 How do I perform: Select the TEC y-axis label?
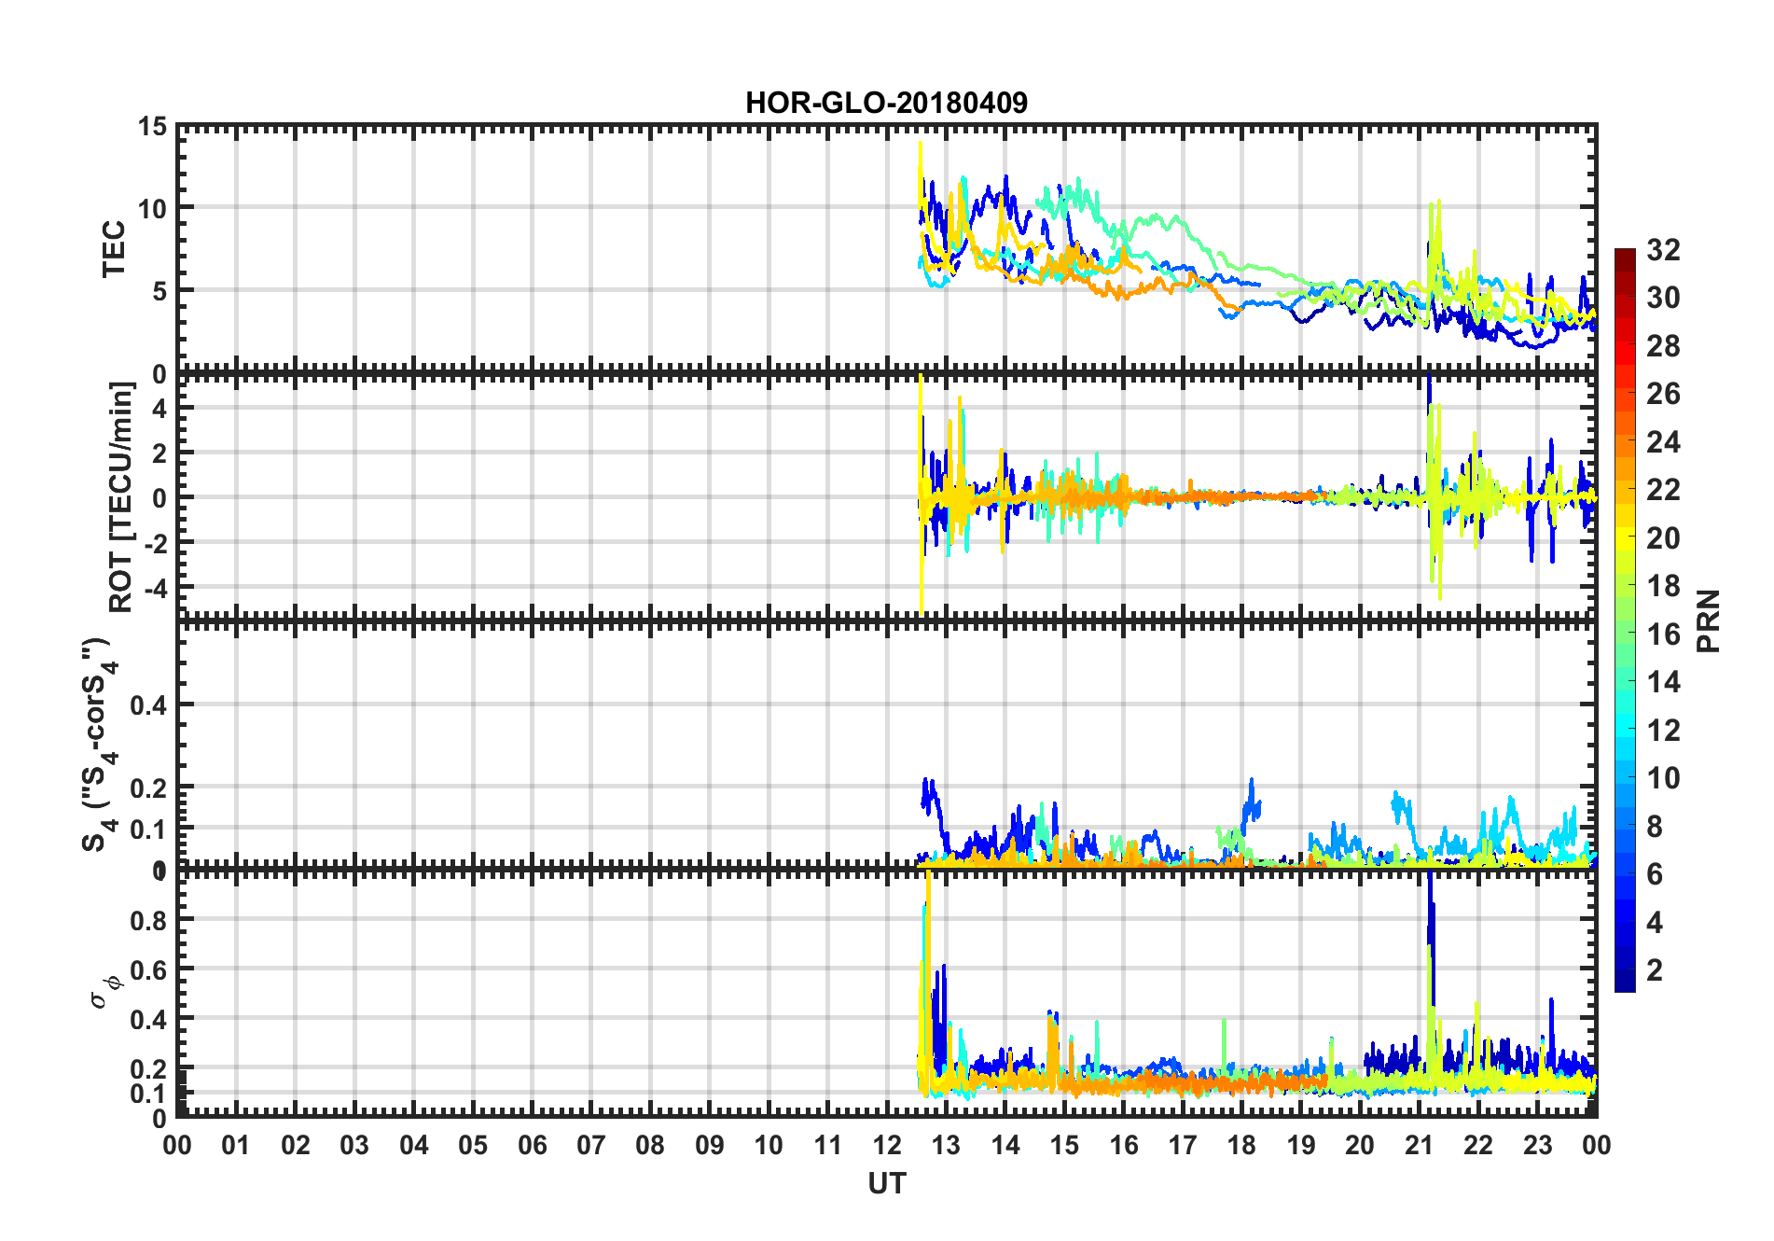[x=113, y=249]
